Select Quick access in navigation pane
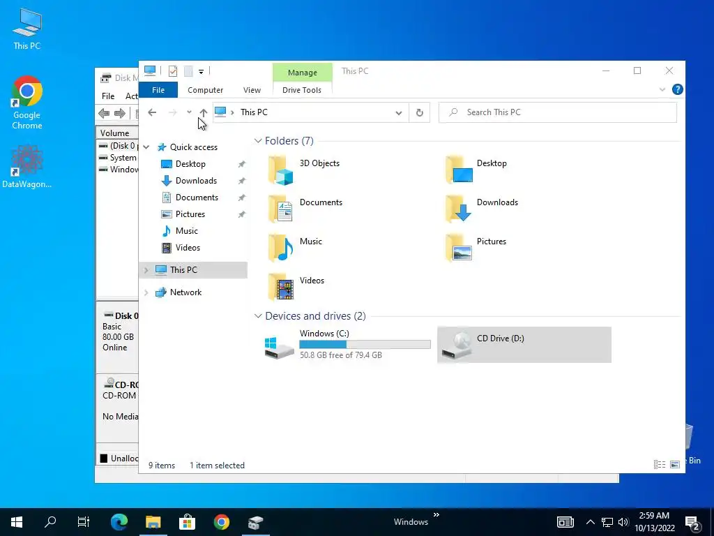The image size is (714, 536). [194, 147]
